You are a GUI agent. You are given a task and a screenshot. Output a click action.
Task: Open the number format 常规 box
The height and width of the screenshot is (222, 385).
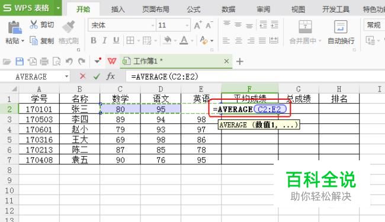[x=374, y=25]
